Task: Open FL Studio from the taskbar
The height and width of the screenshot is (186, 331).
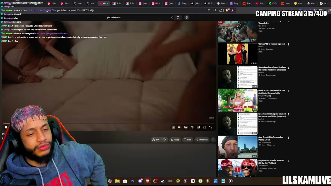Action: pos(208,181)
